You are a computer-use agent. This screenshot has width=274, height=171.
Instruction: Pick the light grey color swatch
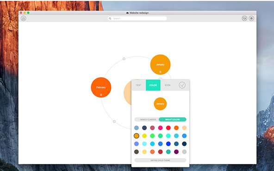click(184, 152)
